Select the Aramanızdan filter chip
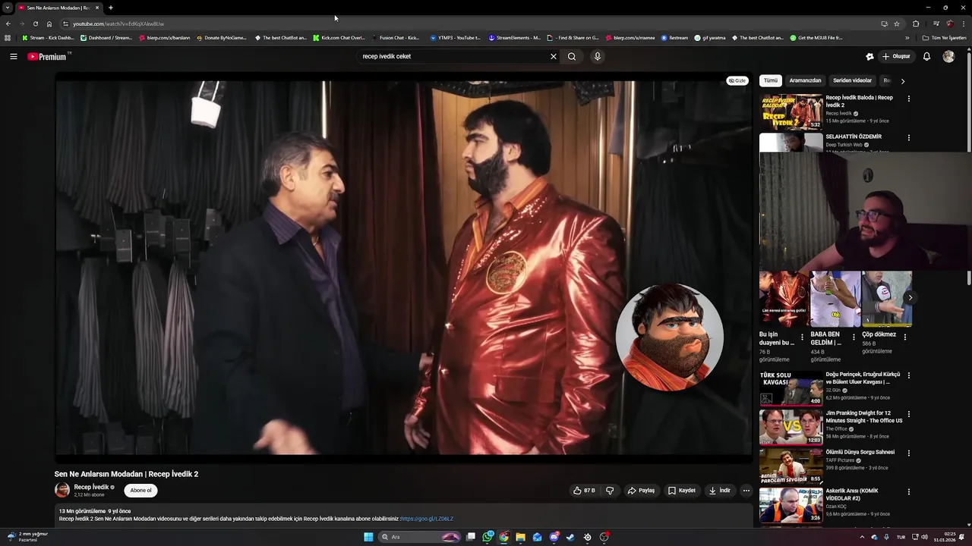Screen dimensions: 972x546 (805, 80)
